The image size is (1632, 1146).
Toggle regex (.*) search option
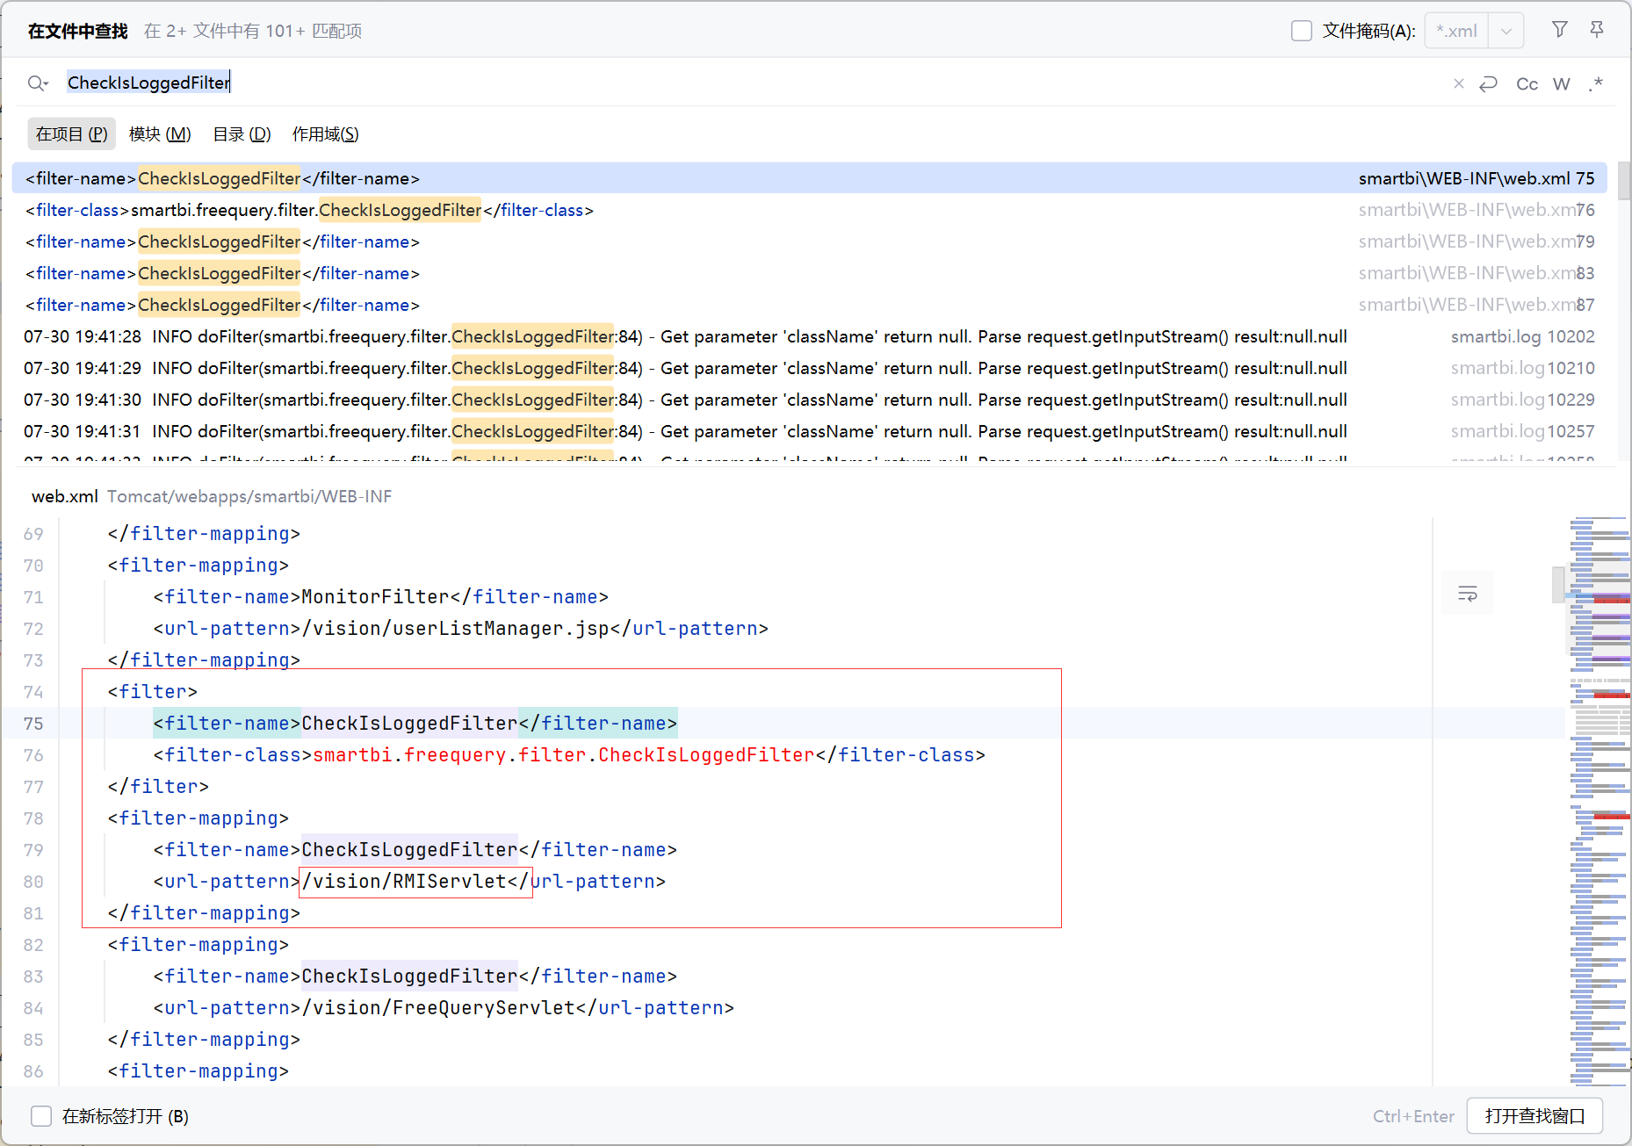click(1596, 83)
